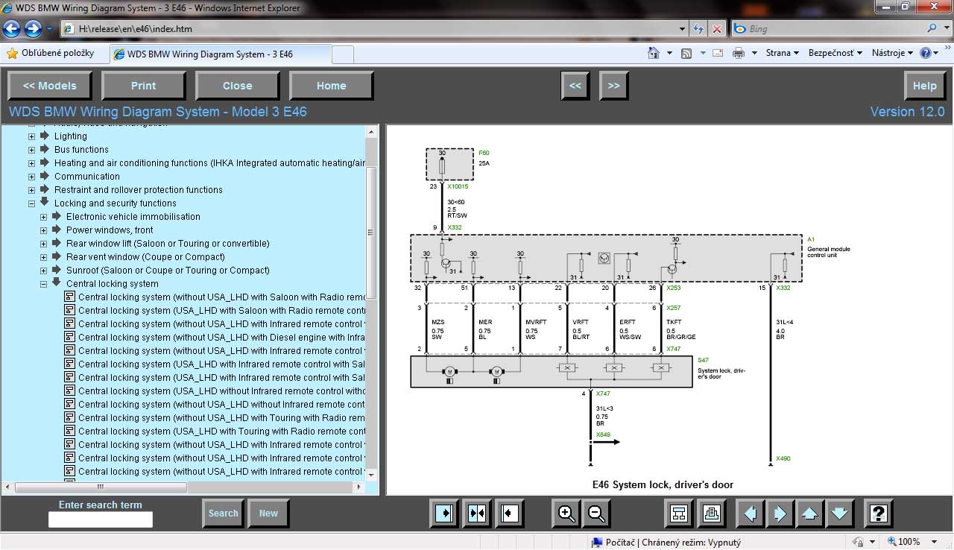Open the Nástroje menu in browser toolbar
Viewport: 954px width, 550px height.
click(891, 53)
